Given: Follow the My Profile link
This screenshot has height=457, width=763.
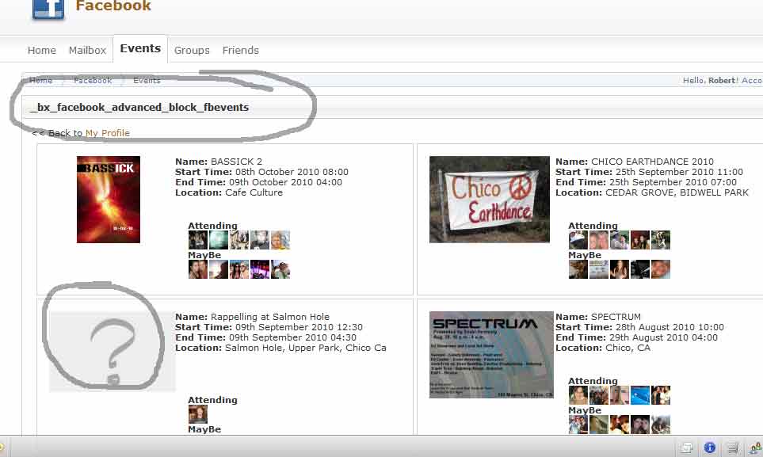Looking at the screenshot, I should point(108,133).
